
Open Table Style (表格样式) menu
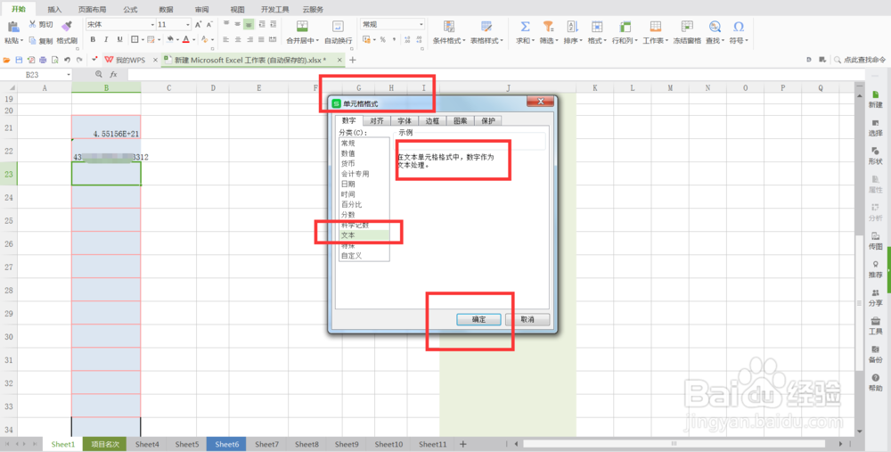tap(486, 32)
